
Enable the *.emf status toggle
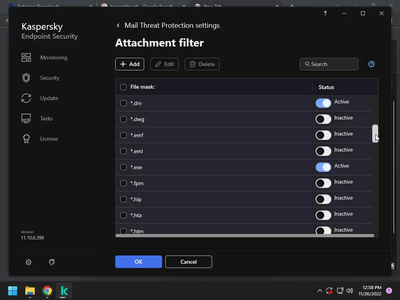(323, 135)
